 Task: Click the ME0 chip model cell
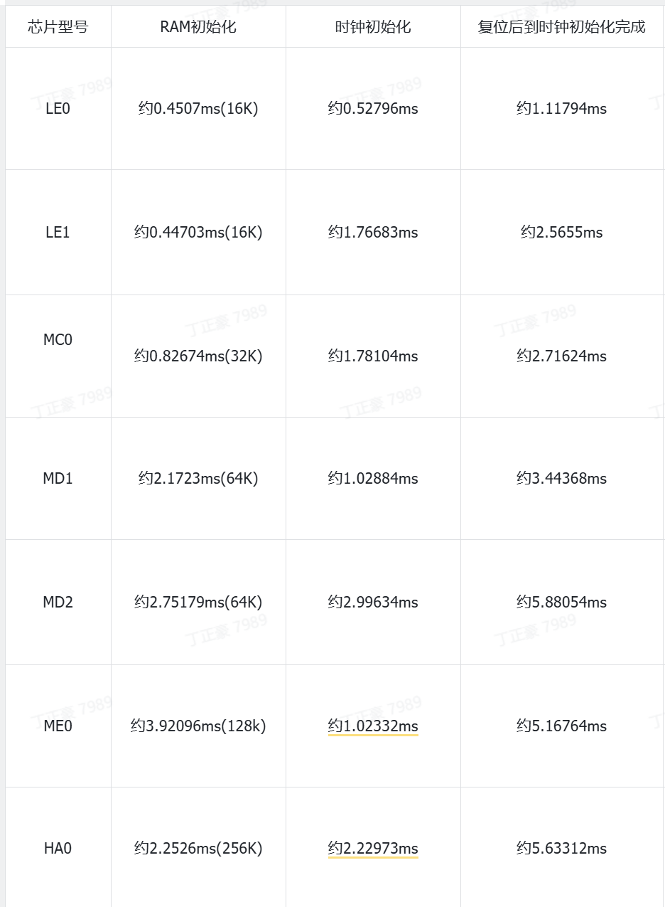(x=58, y=726)
